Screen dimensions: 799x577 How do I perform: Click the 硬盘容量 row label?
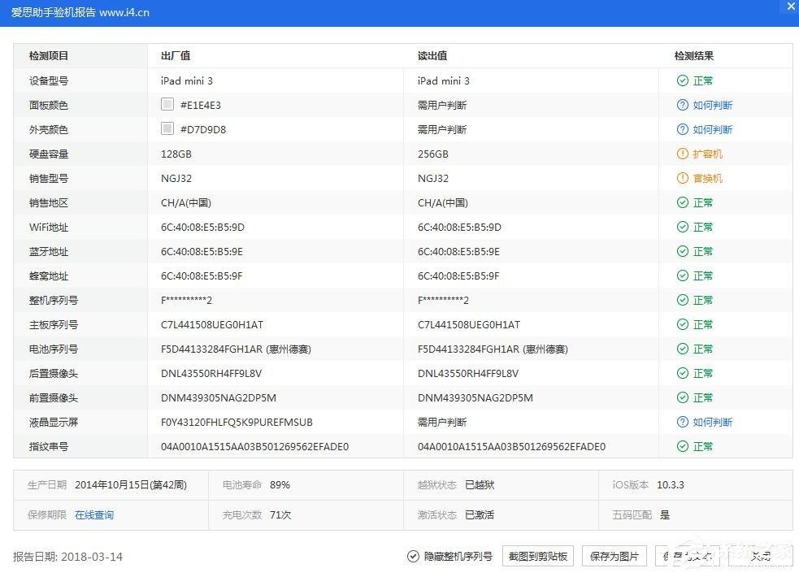tap(49, 154)
